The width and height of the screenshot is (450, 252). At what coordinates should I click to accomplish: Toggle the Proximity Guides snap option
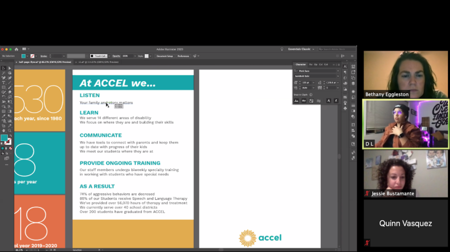tap(318, 101)
